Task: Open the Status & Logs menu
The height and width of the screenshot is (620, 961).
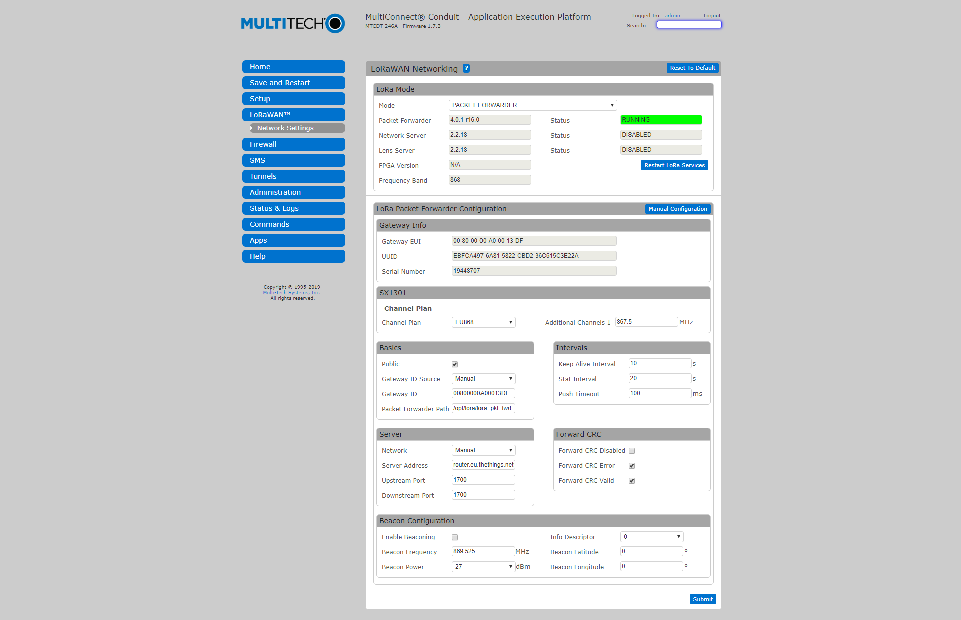Action: pyautogui.click(x=294, y=208)
